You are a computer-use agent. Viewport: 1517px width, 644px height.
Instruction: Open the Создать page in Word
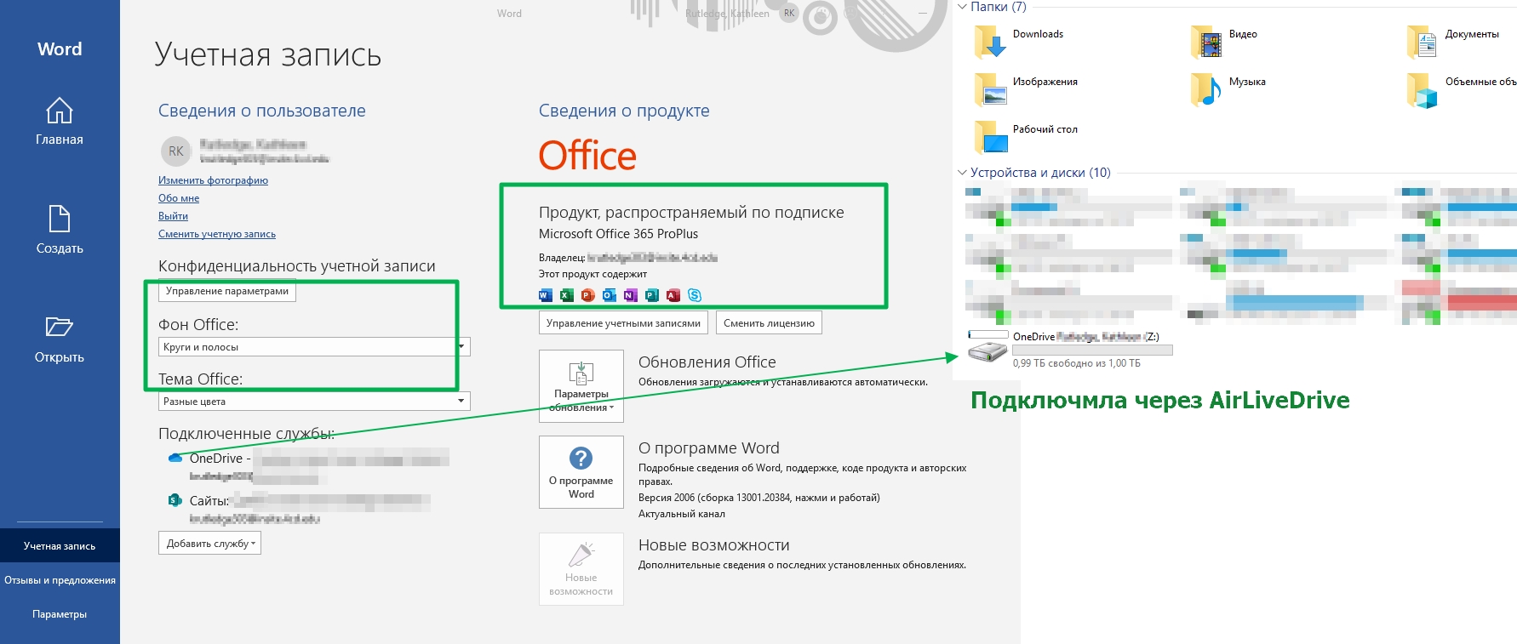[x=60, y=230]
